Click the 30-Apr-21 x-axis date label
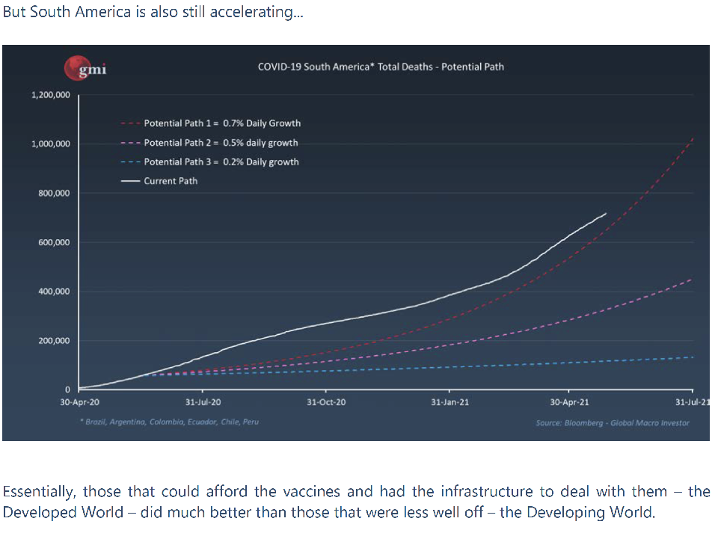 568,402
